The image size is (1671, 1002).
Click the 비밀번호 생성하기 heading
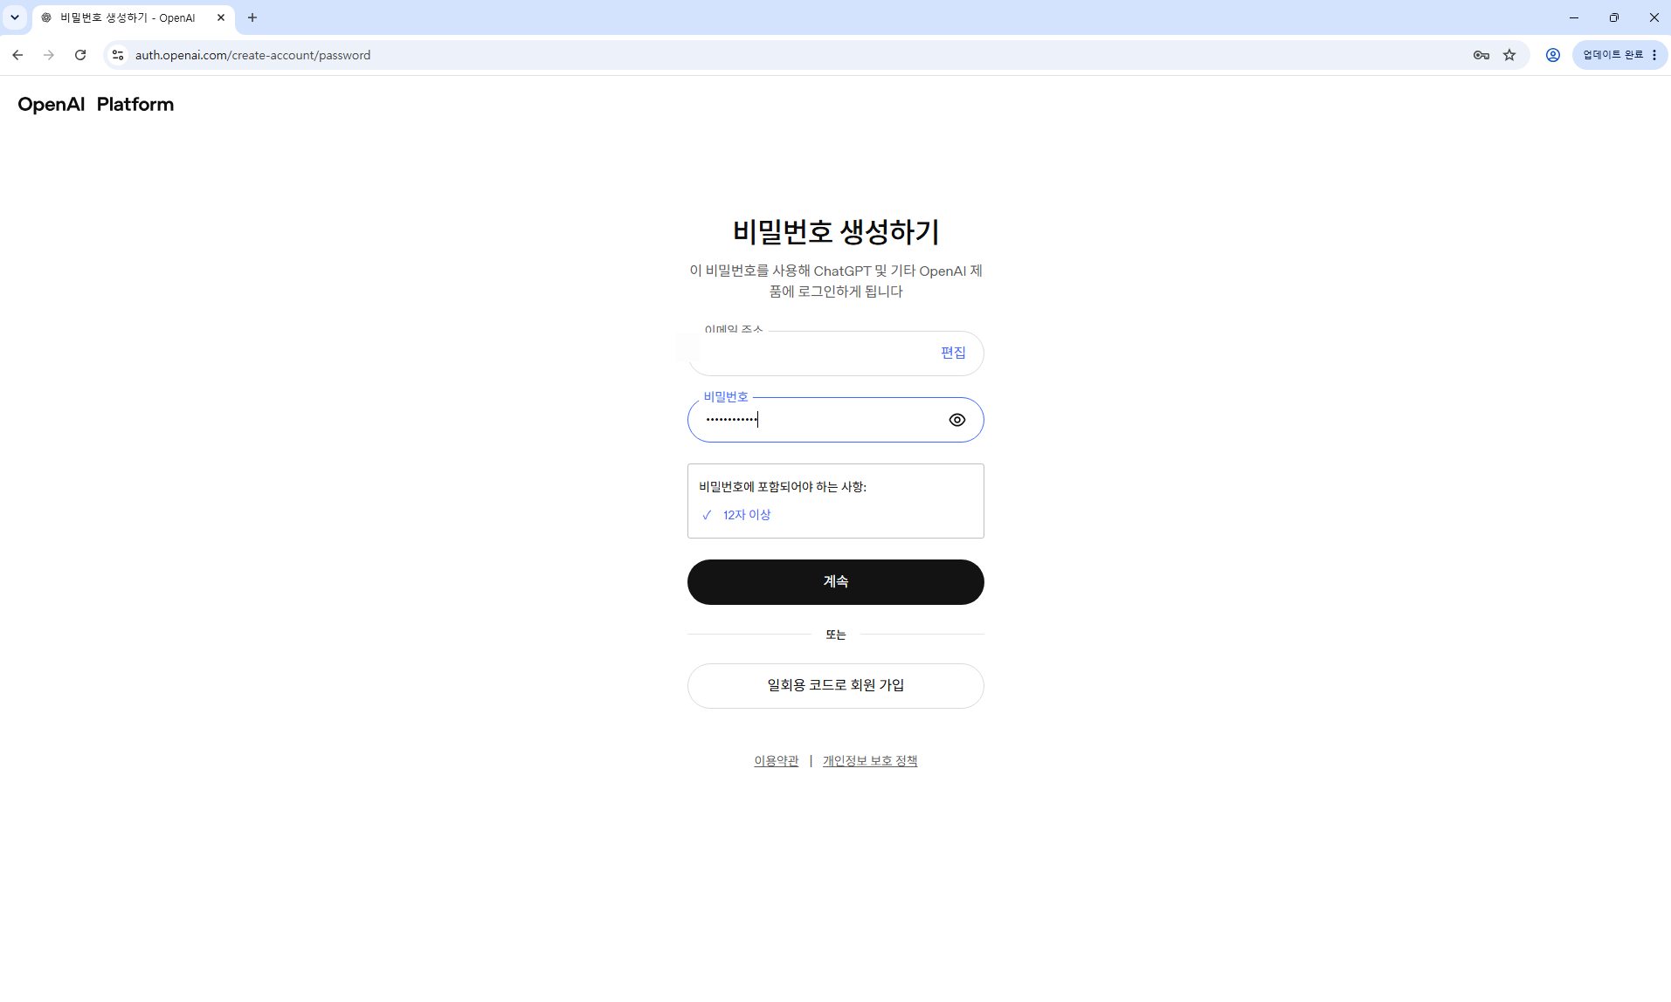click(835, 232)
